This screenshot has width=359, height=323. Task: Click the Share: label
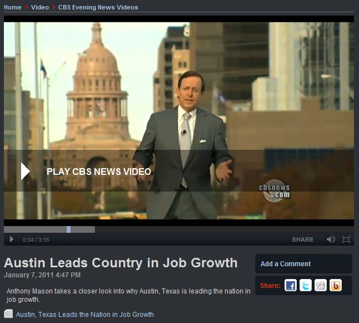(x=270, y=286)
